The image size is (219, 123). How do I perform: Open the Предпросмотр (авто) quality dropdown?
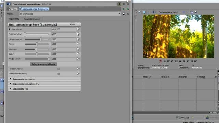click(x=180, y=12)
